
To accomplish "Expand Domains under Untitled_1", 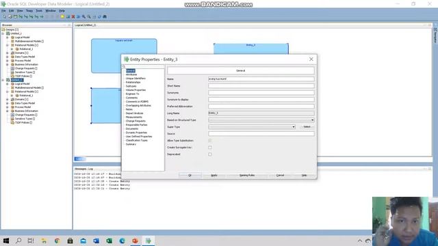I will [8, 53].
